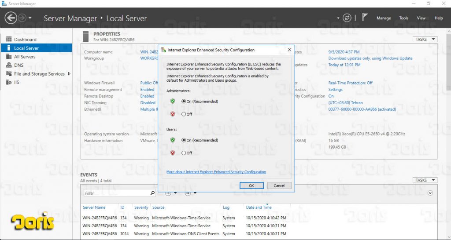The height and width of the screenshot is (240, 451).
Task: Set Users IE ESC to Off
Action: (184, 153)
